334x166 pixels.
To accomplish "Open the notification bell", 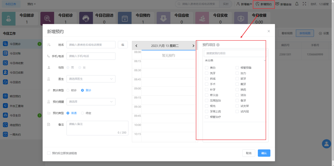I will click(x=297, y=4).
